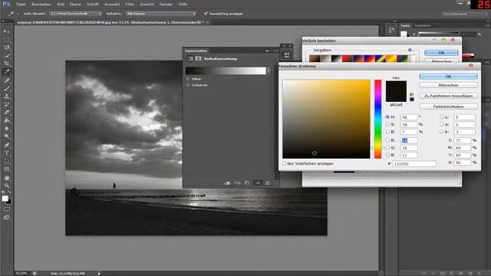The image size is (491, 276).
Task: Open the workspace switcher dropdown
Action: tap(465, 14)
